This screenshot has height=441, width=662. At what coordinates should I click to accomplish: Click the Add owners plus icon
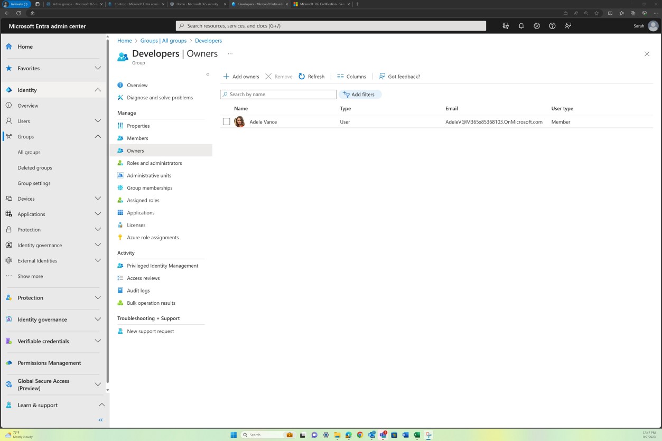pos(226,77)
